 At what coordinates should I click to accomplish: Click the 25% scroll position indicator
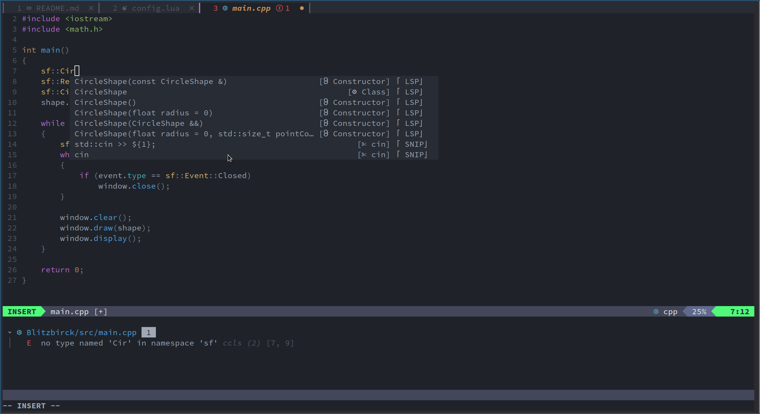pos(699,311)
